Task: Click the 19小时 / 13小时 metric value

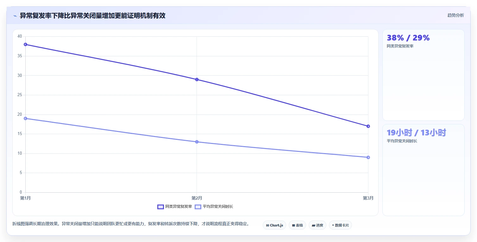Action: pyautogui.click(x=416, y=133)
